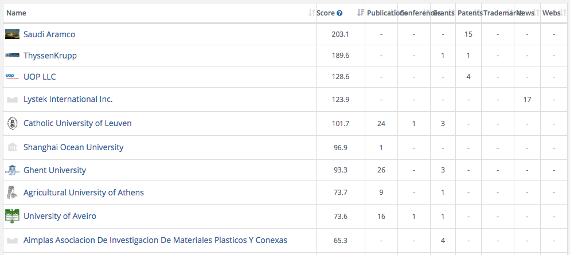Sort by Name using the arrows icon
Image resolution: width=570 pixels, height=255 pixels.
pos(311,13)
